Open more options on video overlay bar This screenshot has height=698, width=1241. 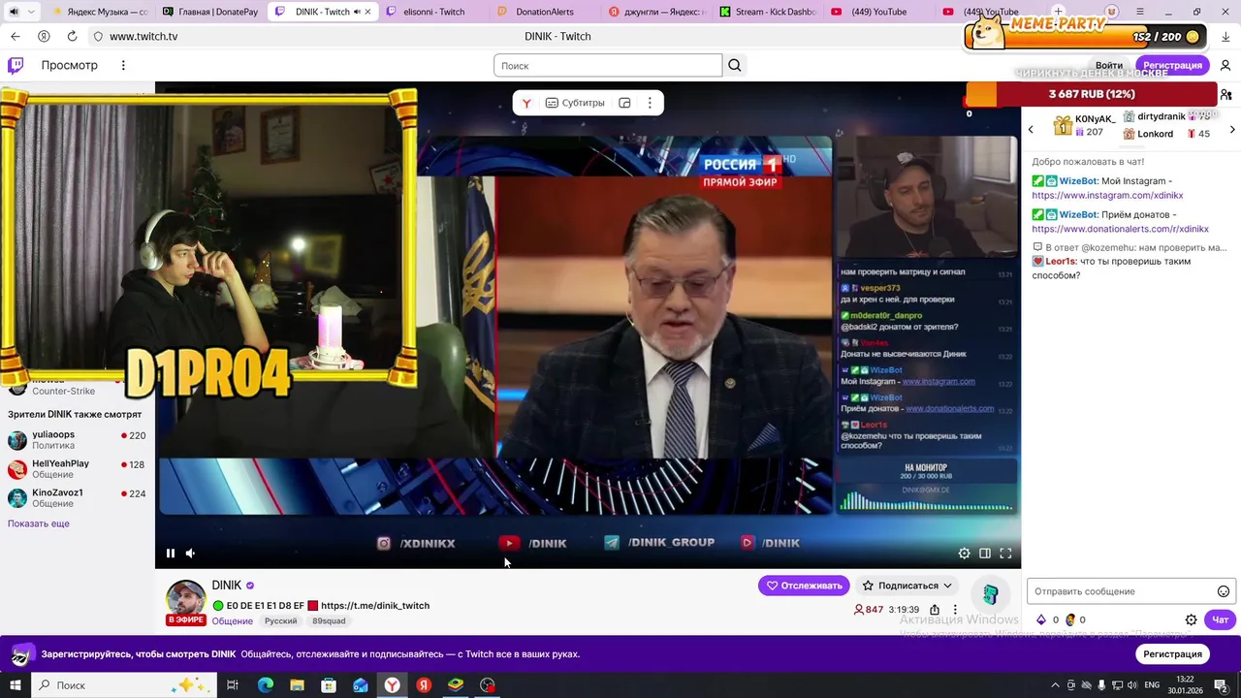pos(650,103)
